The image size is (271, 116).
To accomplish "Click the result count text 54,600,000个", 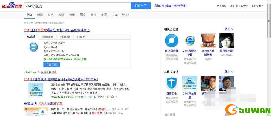I will tap(57, 23).
